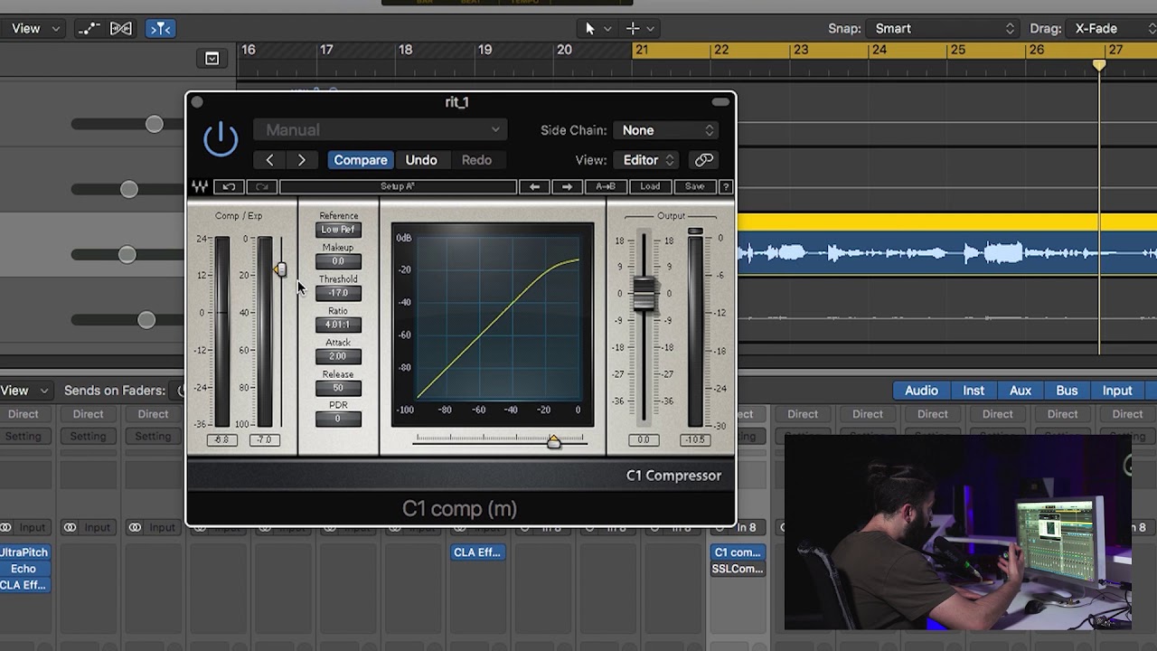1157x651 pixels.
Task: Click the -10.5 output peak readout
Action: (694, 440)
